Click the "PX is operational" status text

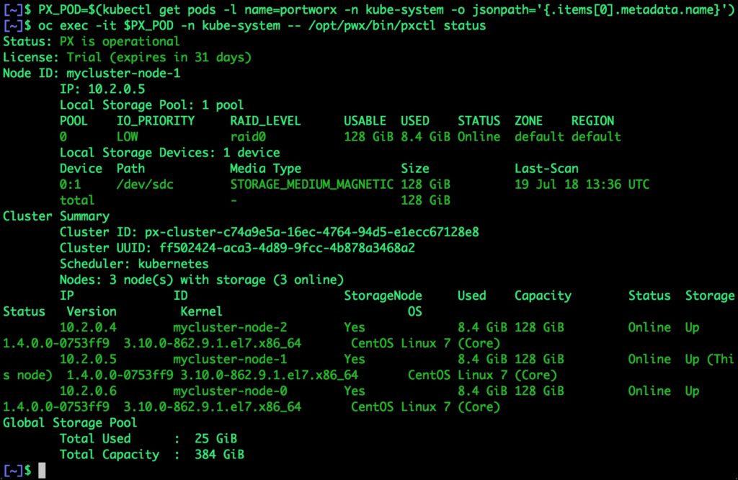105,42
